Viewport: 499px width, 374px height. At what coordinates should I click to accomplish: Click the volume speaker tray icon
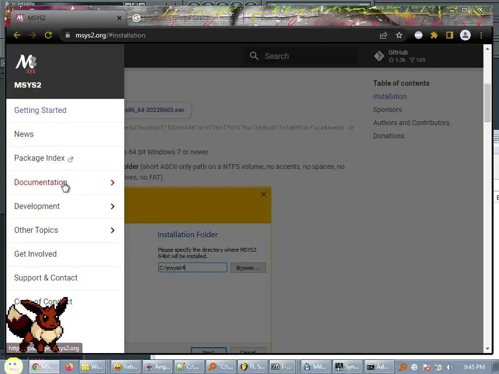[x=449, y=367]
